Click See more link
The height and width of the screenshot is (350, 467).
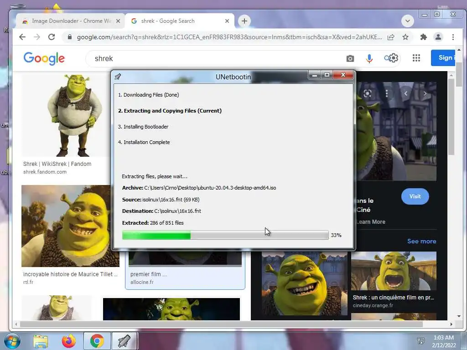(x=421, y=241)
